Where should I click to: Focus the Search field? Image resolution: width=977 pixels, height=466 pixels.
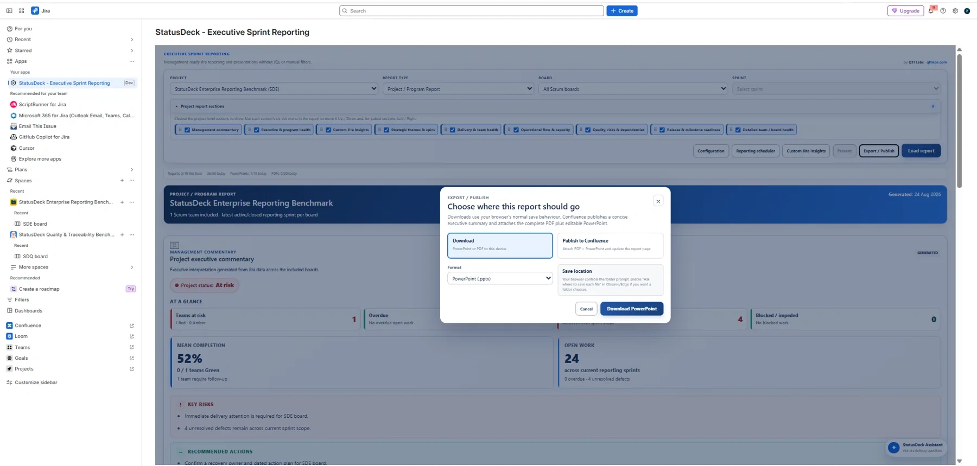[x=471, y=11]
